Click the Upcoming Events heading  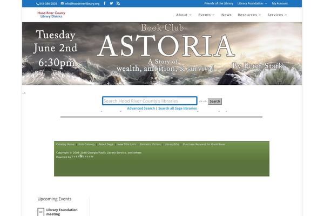coord(55,199)
